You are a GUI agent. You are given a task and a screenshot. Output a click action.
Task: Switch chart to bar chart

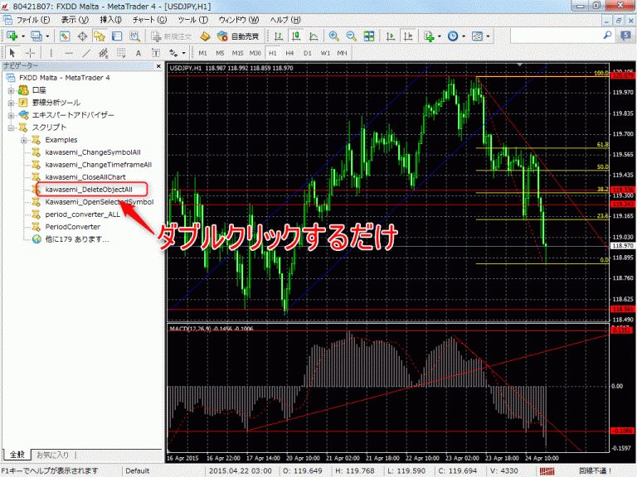tap(279, 36)
